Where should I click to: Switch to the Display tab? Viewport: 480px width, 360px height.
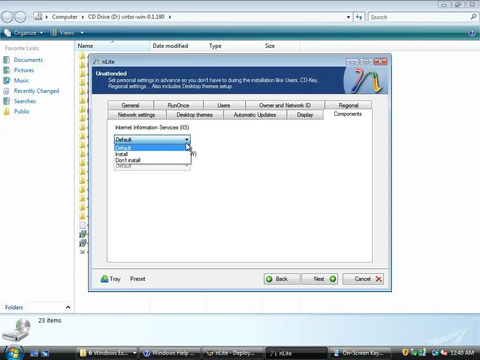tap(305, 115)
